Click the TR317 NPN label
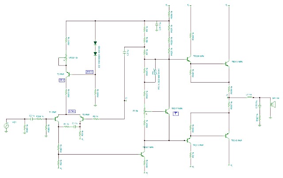The height and width of the screenshot is (178, 283). (177, 109)
